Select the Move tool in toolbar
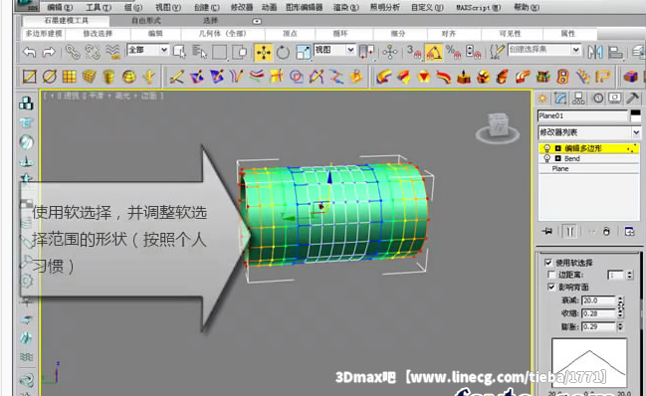The height and width of the screenshot is (396, 646). click(x=263, y=53)
